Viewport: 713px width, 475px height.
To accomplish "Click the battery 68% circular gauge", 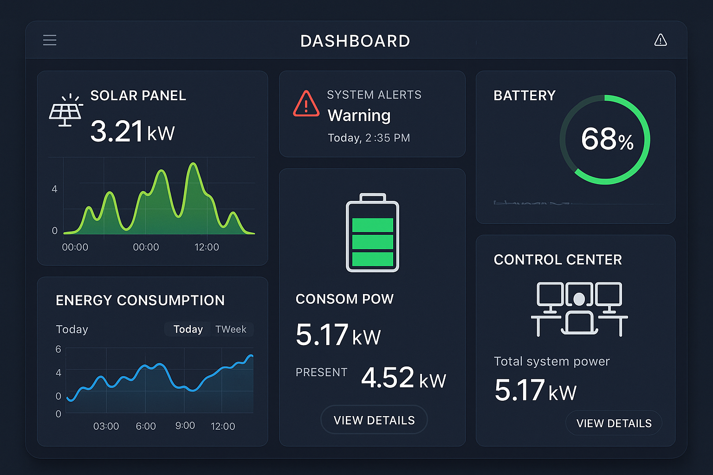I will click(605, 140).
